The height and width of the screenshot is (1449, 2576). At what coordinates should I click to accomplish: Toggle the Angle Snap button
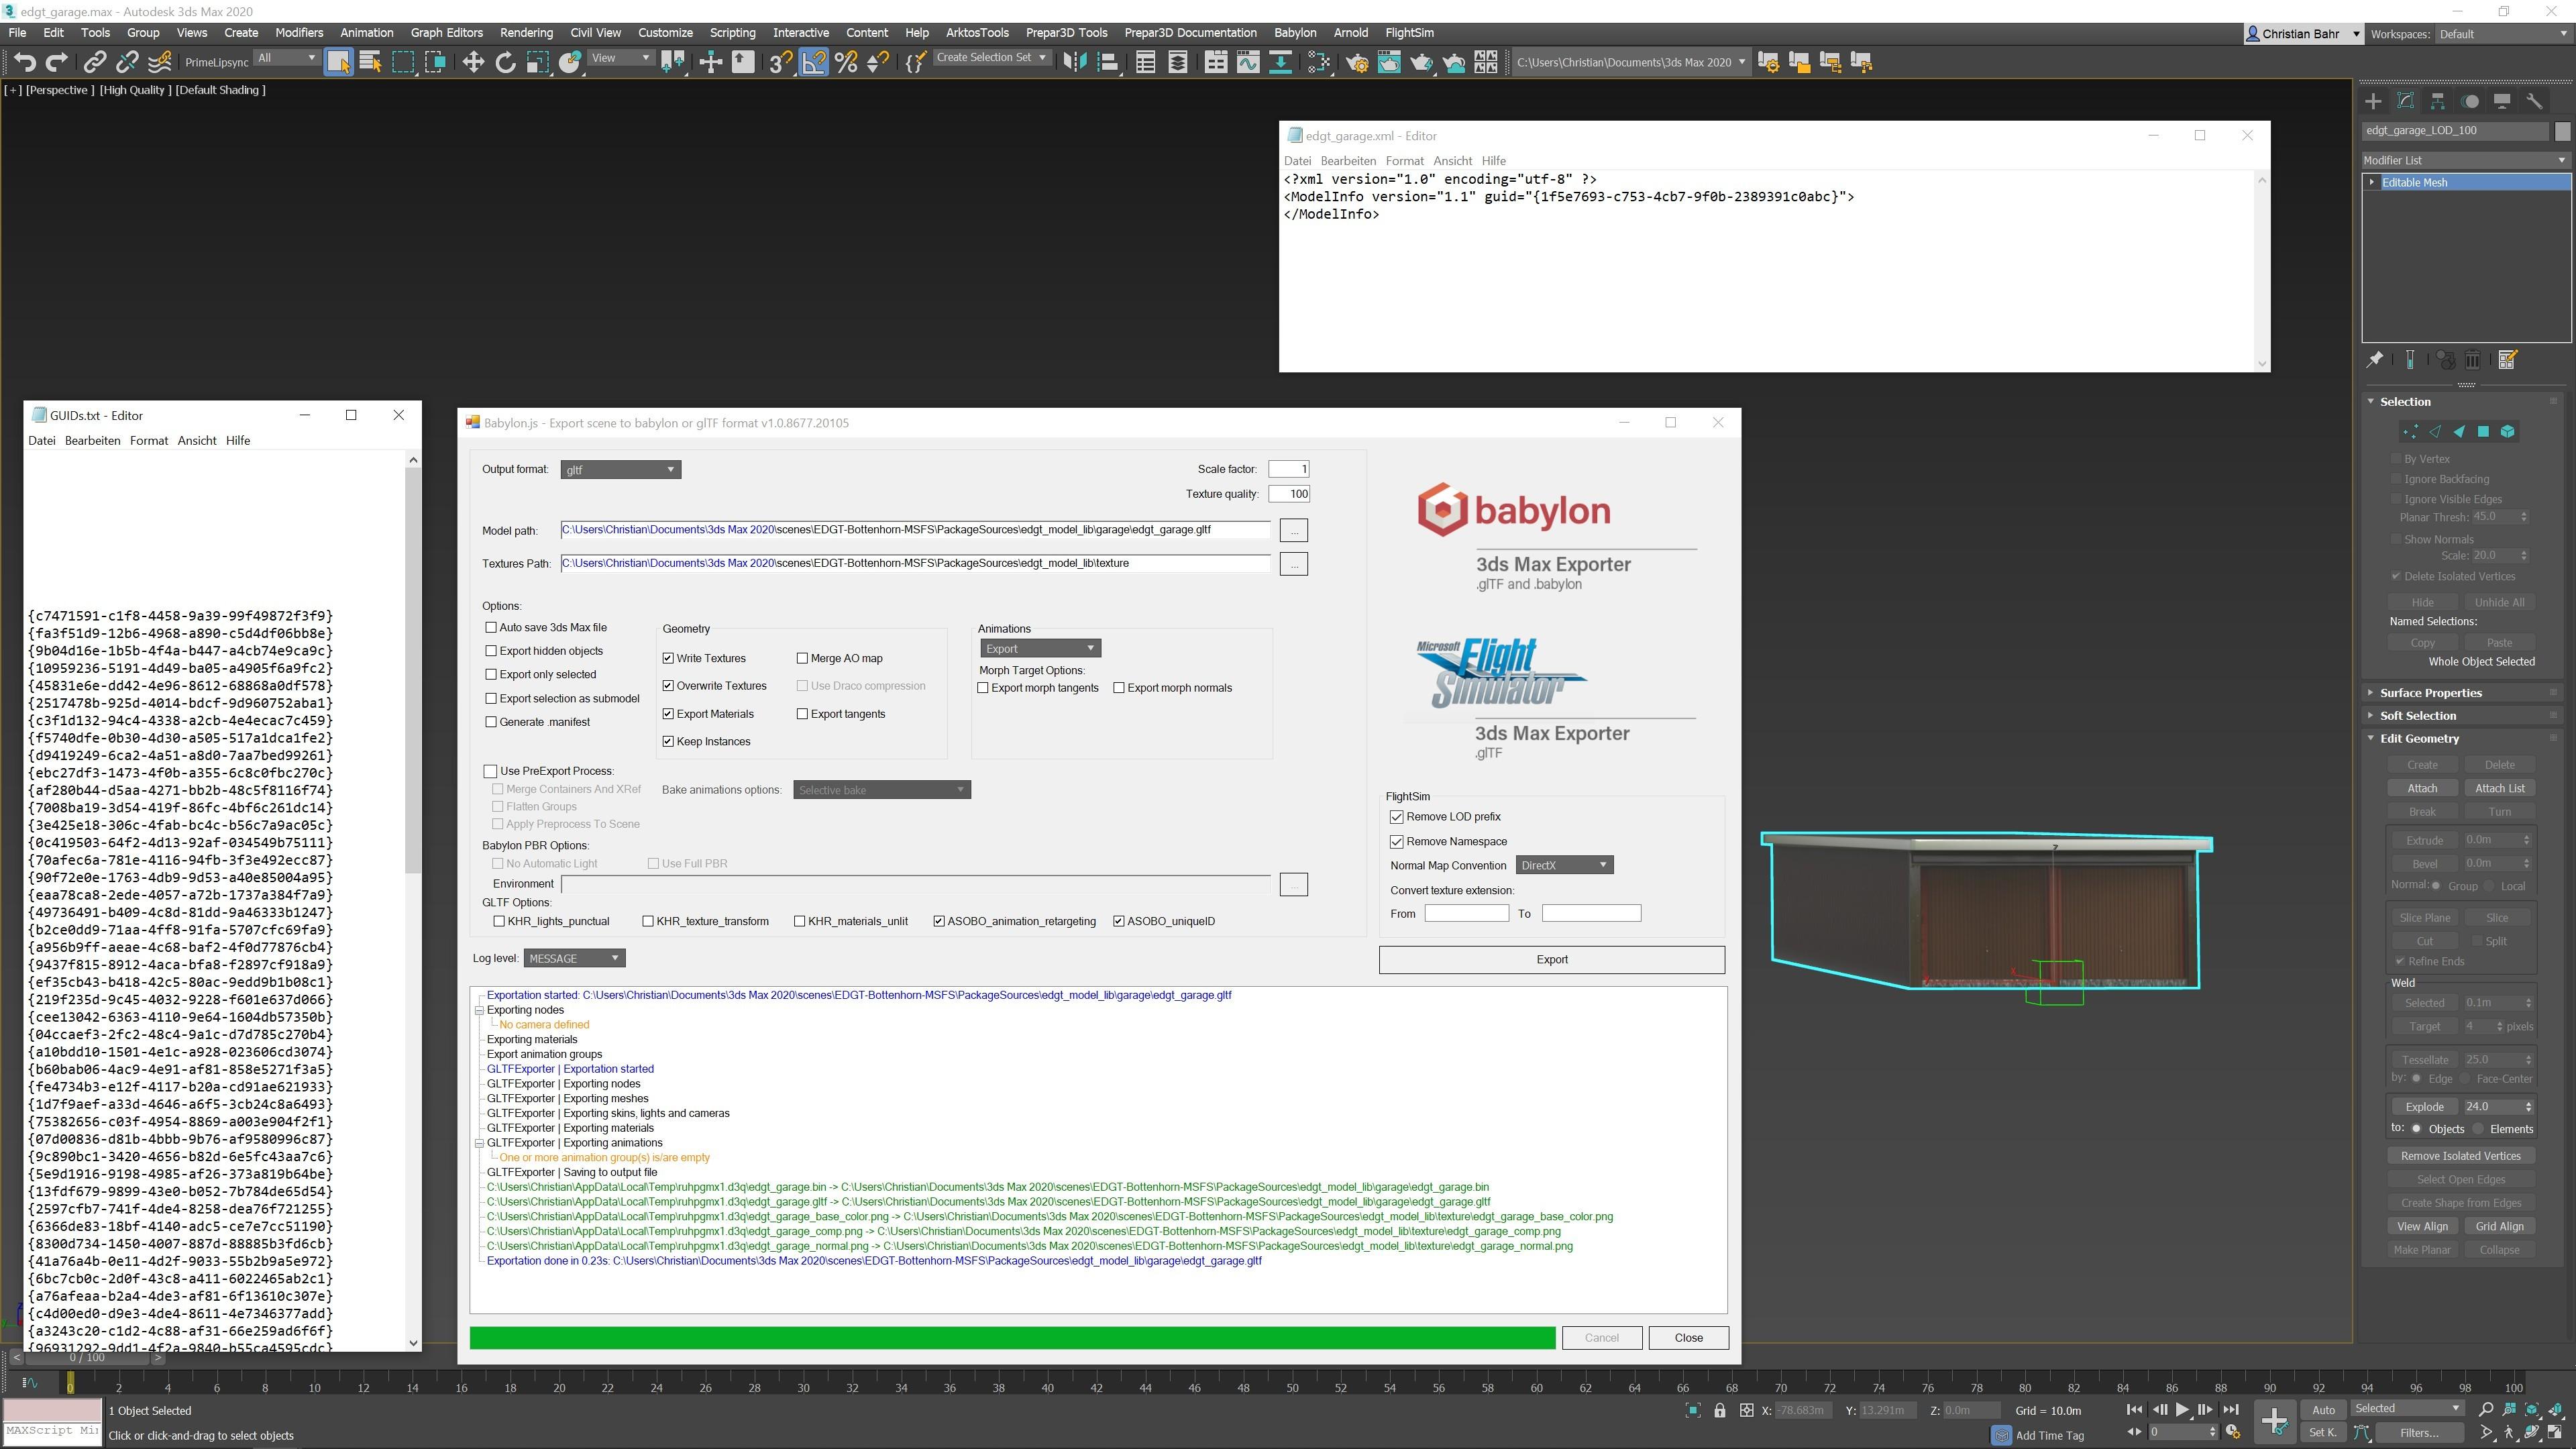814,62
